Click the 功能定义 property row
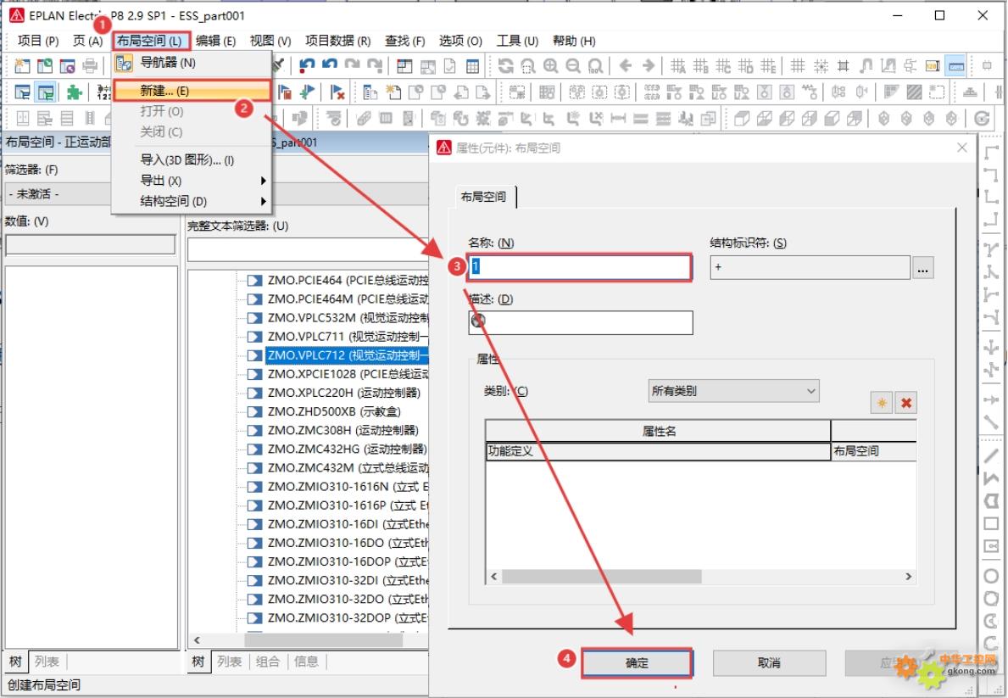This screenshot has width=1008, height=698. click(x=658, y=451)
